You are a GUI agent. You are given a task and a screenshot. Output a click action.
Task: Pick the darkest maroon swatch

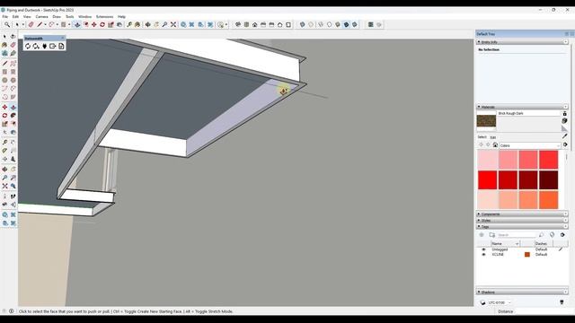click(549, 179)
